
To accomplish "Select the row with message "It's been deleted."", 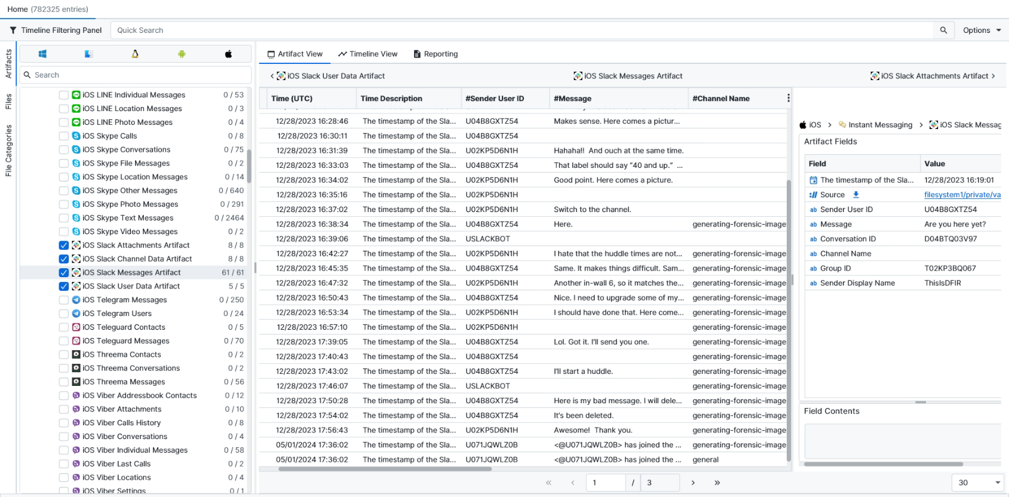I will [x=523, y=416].
